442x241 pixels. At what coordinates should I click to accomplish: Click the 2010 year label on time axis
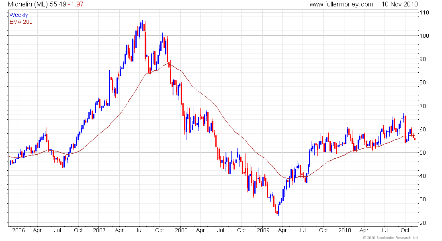click(345, 230)
